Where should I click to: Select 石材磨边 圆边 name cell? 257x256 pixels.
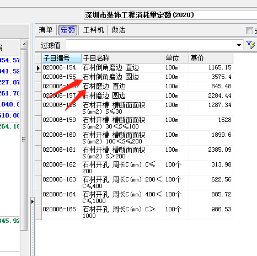click(x=122, y=95)
